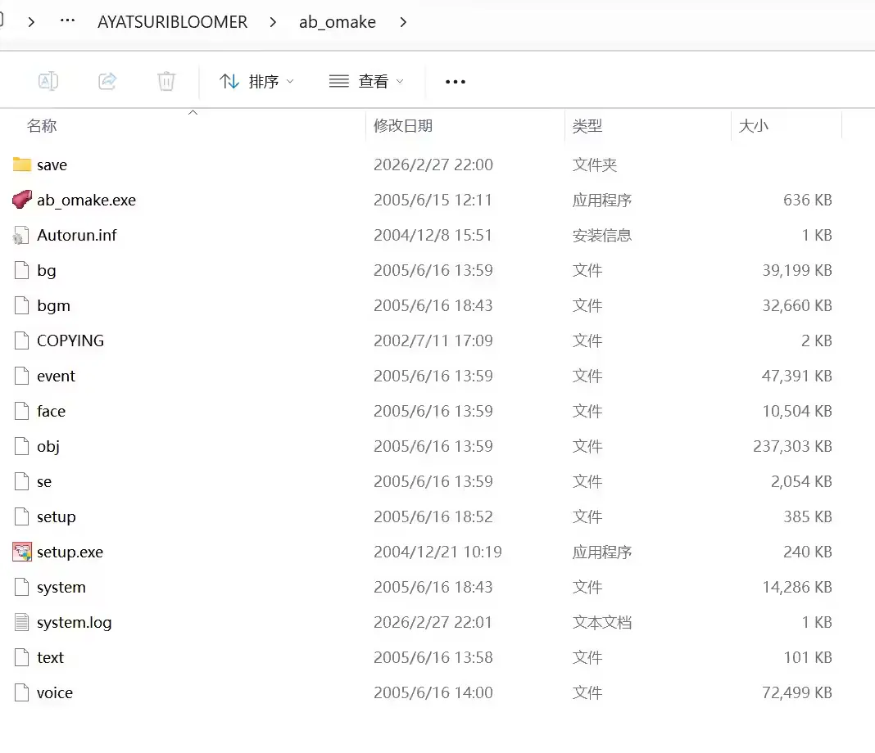Click the file name "save"
Screen dimensions: 875x753
click(x=52, y=165)
